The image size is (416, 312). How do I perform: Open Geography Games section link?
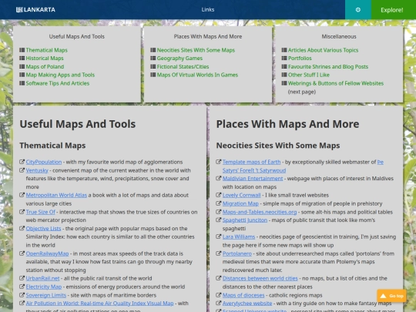(179, 58)
